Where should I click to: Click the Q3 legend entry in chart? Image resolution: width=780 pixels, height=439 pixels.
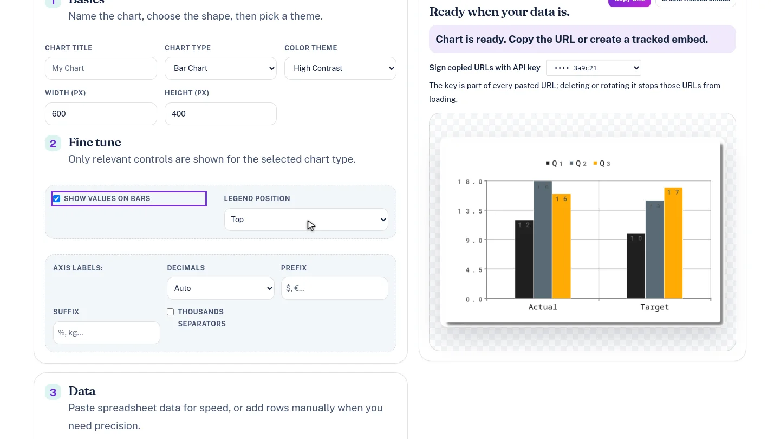pos(602,163)
